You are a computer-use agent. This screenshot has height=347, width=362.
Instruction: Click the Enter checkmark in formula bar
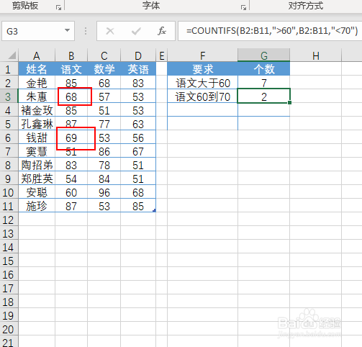[136, 31]
